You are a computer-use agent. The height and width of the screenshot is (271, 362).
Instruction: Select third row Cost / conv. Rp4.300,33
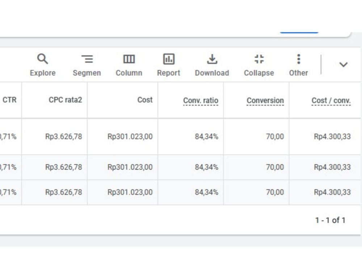(x=332, y=192)
